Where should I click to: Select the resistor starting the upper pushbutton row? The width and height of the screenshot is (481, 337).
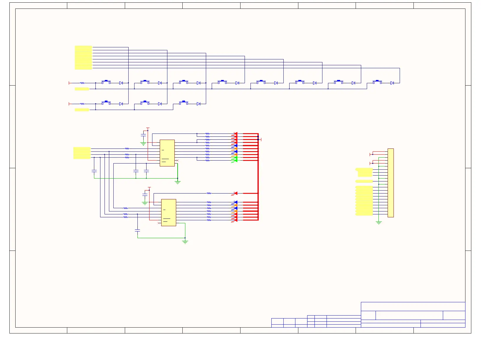coord(83,83)
